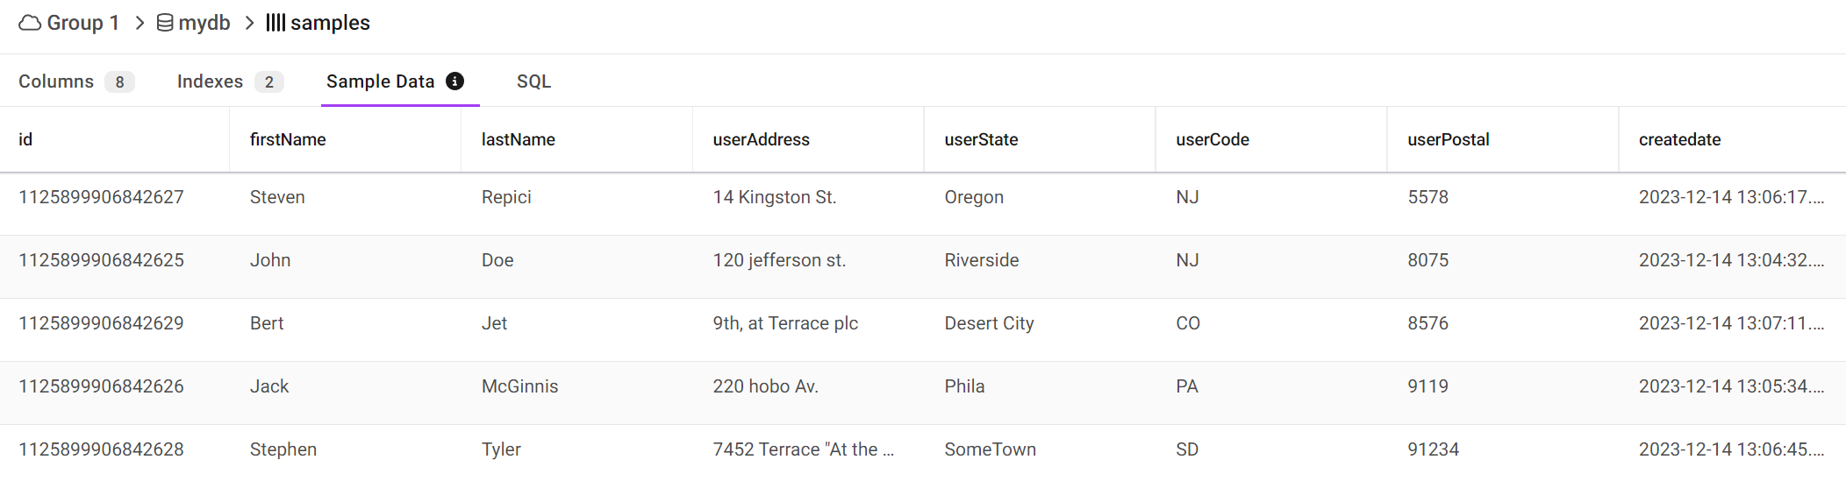Switch to the Indexes tab

click(x=210, y=81)
